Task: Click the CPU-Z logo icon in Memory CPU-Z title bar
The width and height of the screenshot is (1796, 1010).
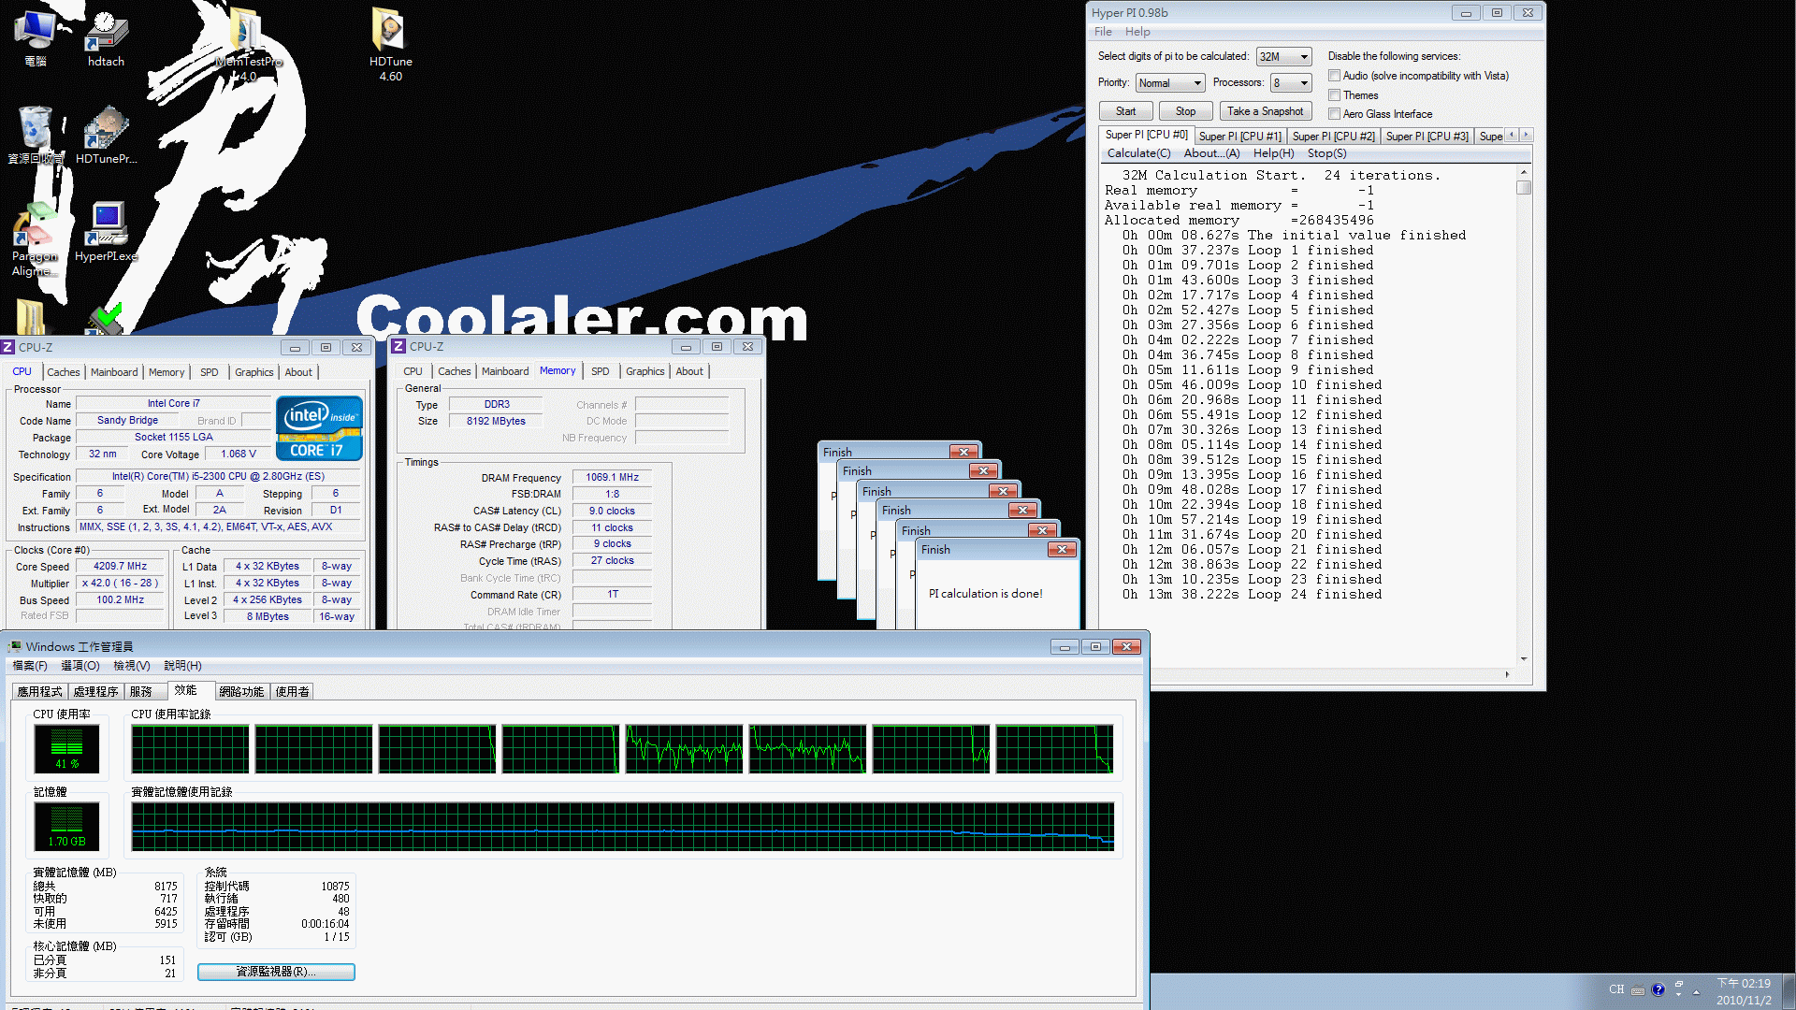Action: (x=399, y=346)
